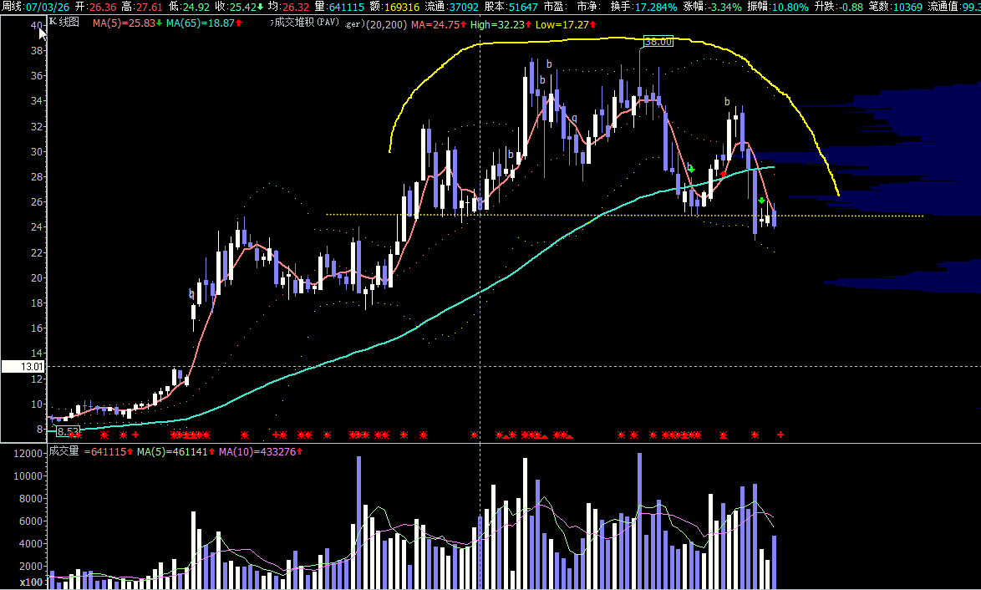Image resolution: width=981 pixels, height=590 pixels.
Task: Click the 成交量 volume panel title
Action: (x=64, y=451)
